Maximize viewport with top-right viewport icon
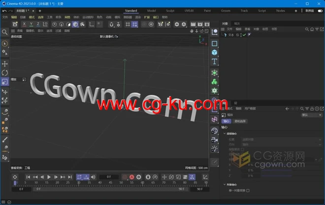Viewport: 325px width, 205px height. [x=207, y=31]
